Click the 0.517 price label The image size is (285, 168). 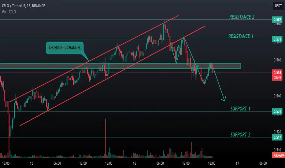click(277, 137)
